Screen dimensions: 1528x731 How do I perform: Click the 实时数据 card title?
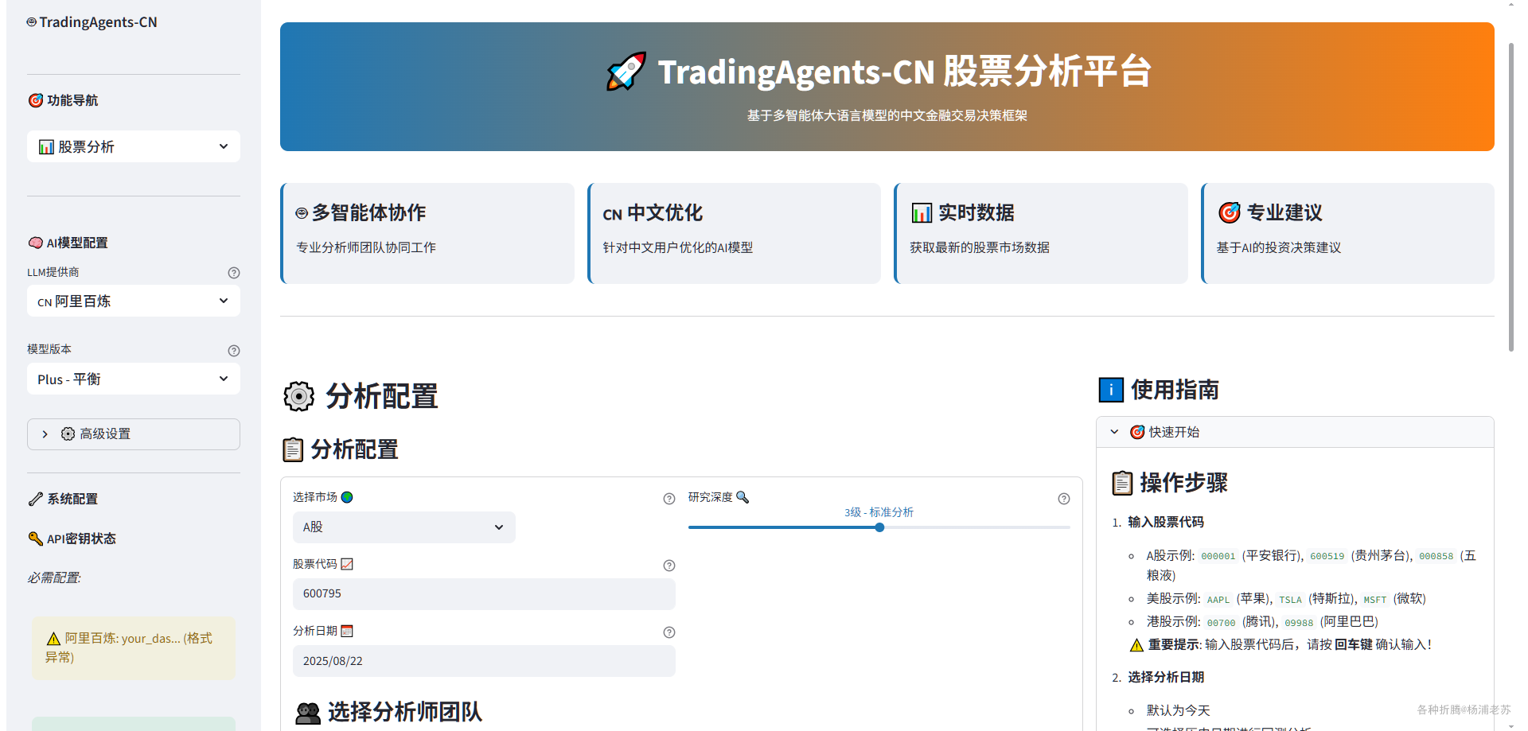pos(976,213)
